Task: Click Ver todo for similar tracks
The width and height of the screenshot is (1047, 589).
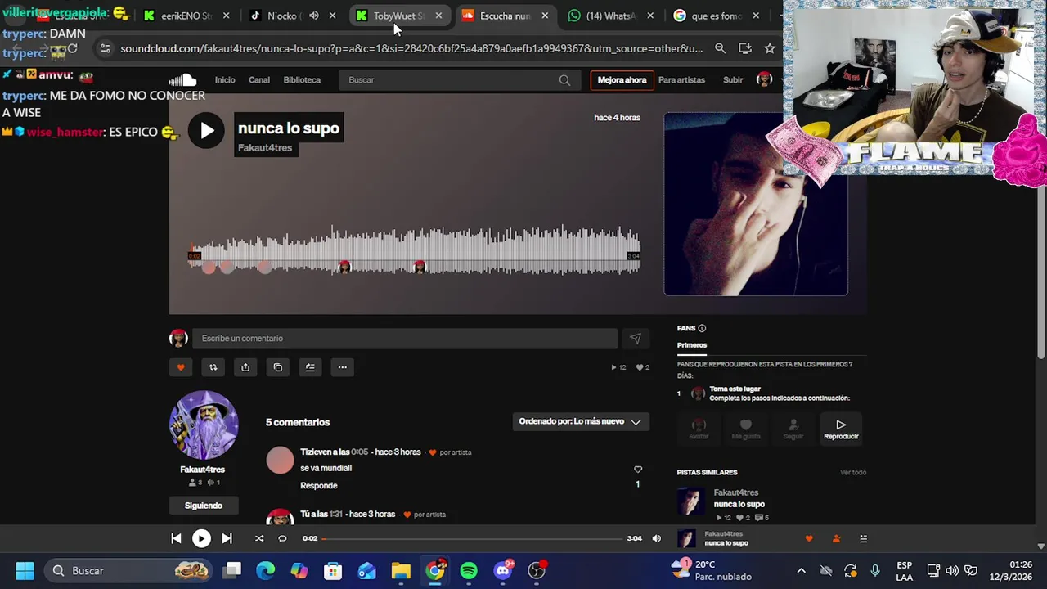Action: pos(853,473)
